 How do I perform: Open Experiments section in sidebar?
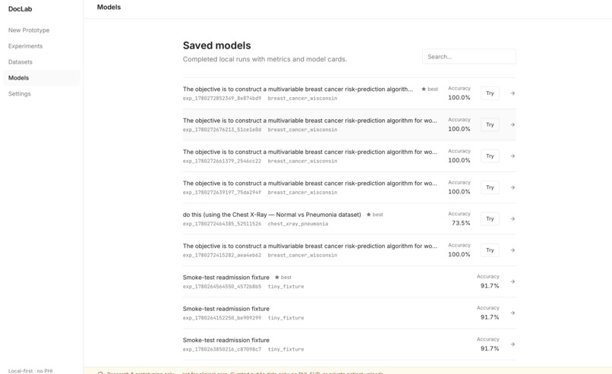[25, 46]
